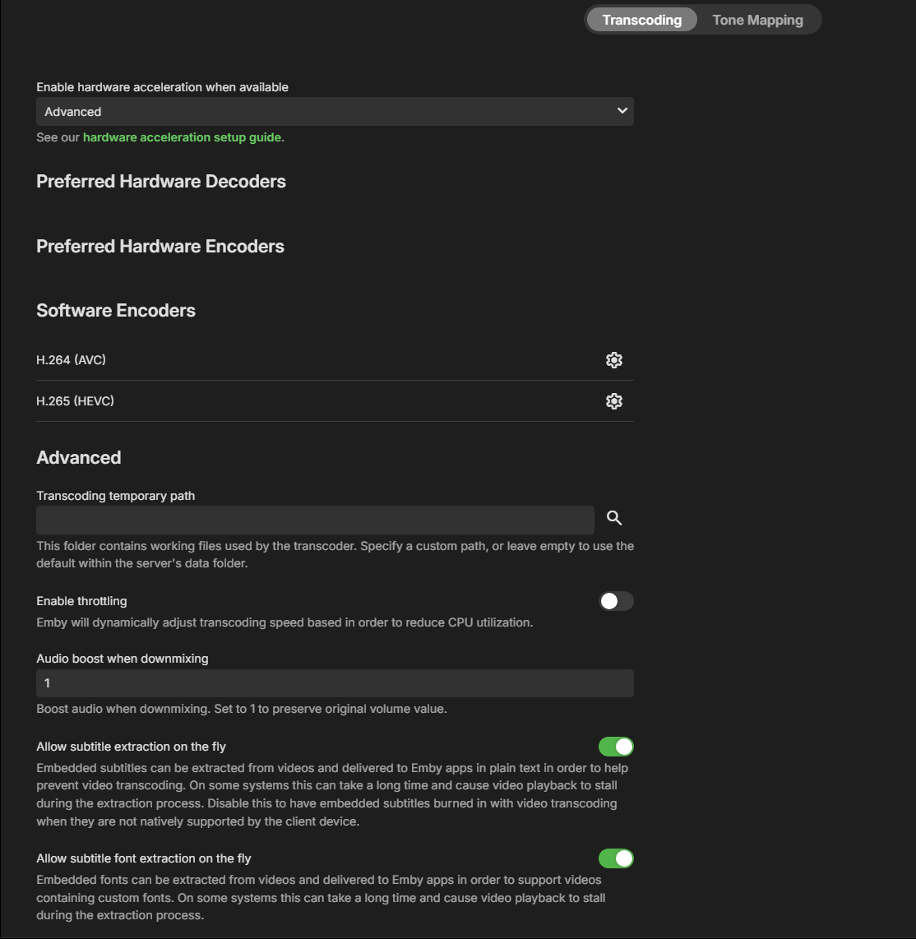Switch to the Tone Mapping tab
Image resolution: width=916 pixels, height=939 pixels.
[x=757, y=20]
